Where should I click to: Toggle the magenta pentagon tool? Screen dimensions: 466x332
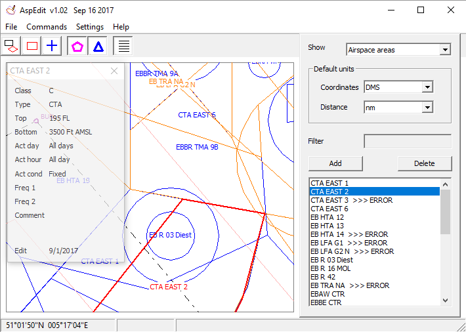point(77,46)
